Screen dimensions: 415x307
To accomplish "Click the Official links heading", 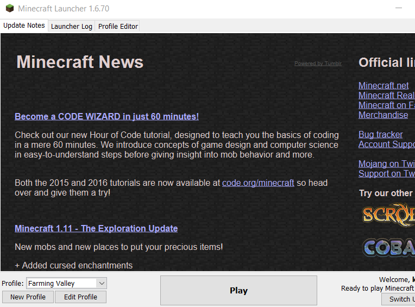I will 387,62.
